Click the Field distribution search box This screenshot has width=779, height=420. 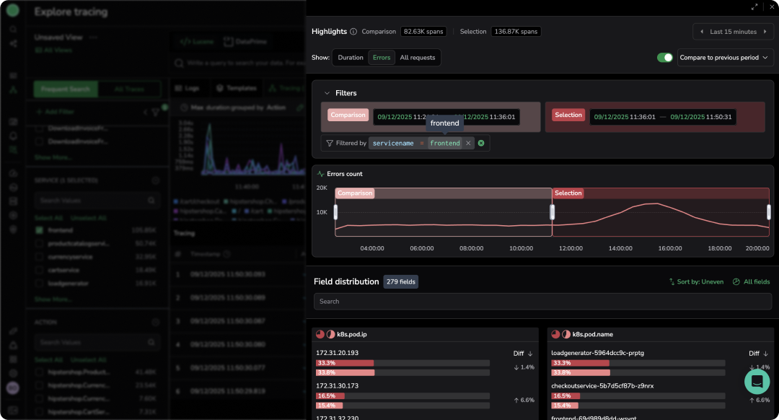(542, 302)
